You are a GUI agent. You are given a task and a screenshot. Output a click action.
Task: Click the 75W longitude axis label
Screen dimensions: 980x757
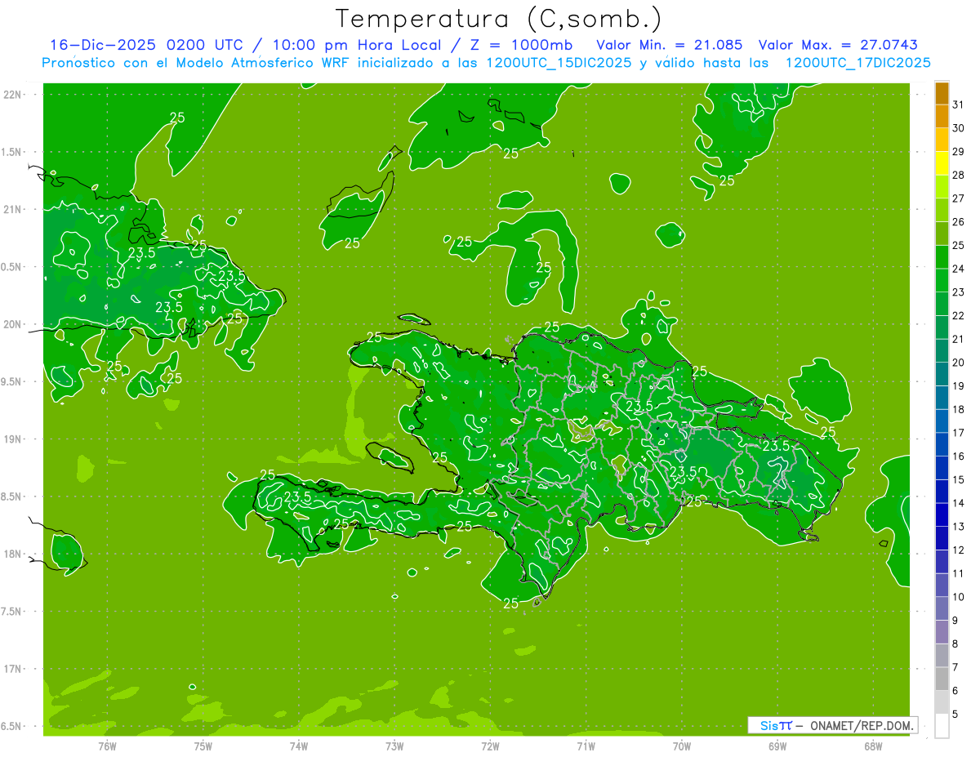click(203, 746)
